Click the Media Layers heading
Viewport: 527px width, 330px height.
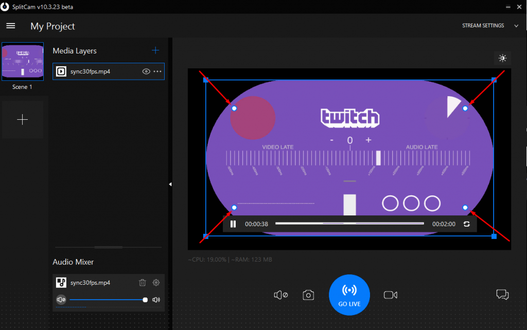75,51
